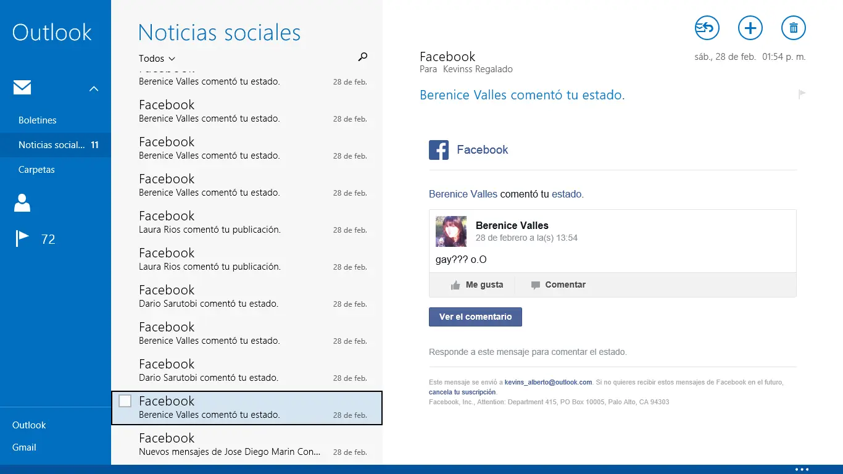Click the Berenice Valles comment author name
This screenshot has width=843, height=474.
click(512, 225)
